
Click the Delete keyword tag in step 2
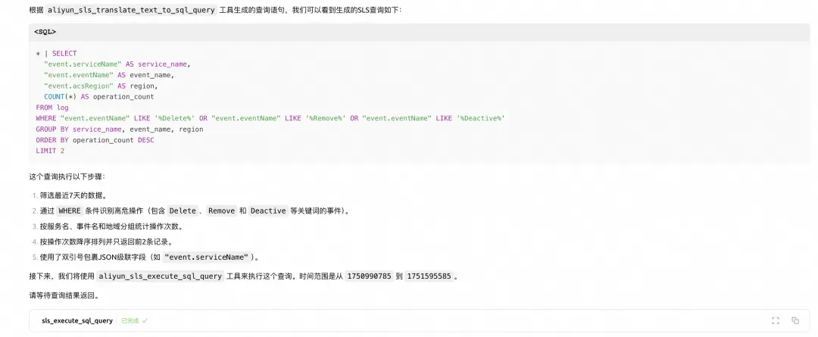pos(183,211)
